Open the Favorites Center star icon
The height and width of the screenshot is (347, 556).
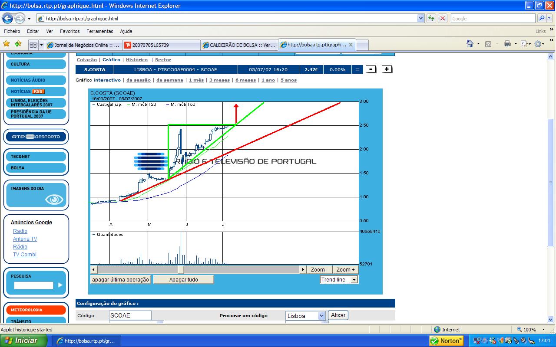[x=7, y=44]
